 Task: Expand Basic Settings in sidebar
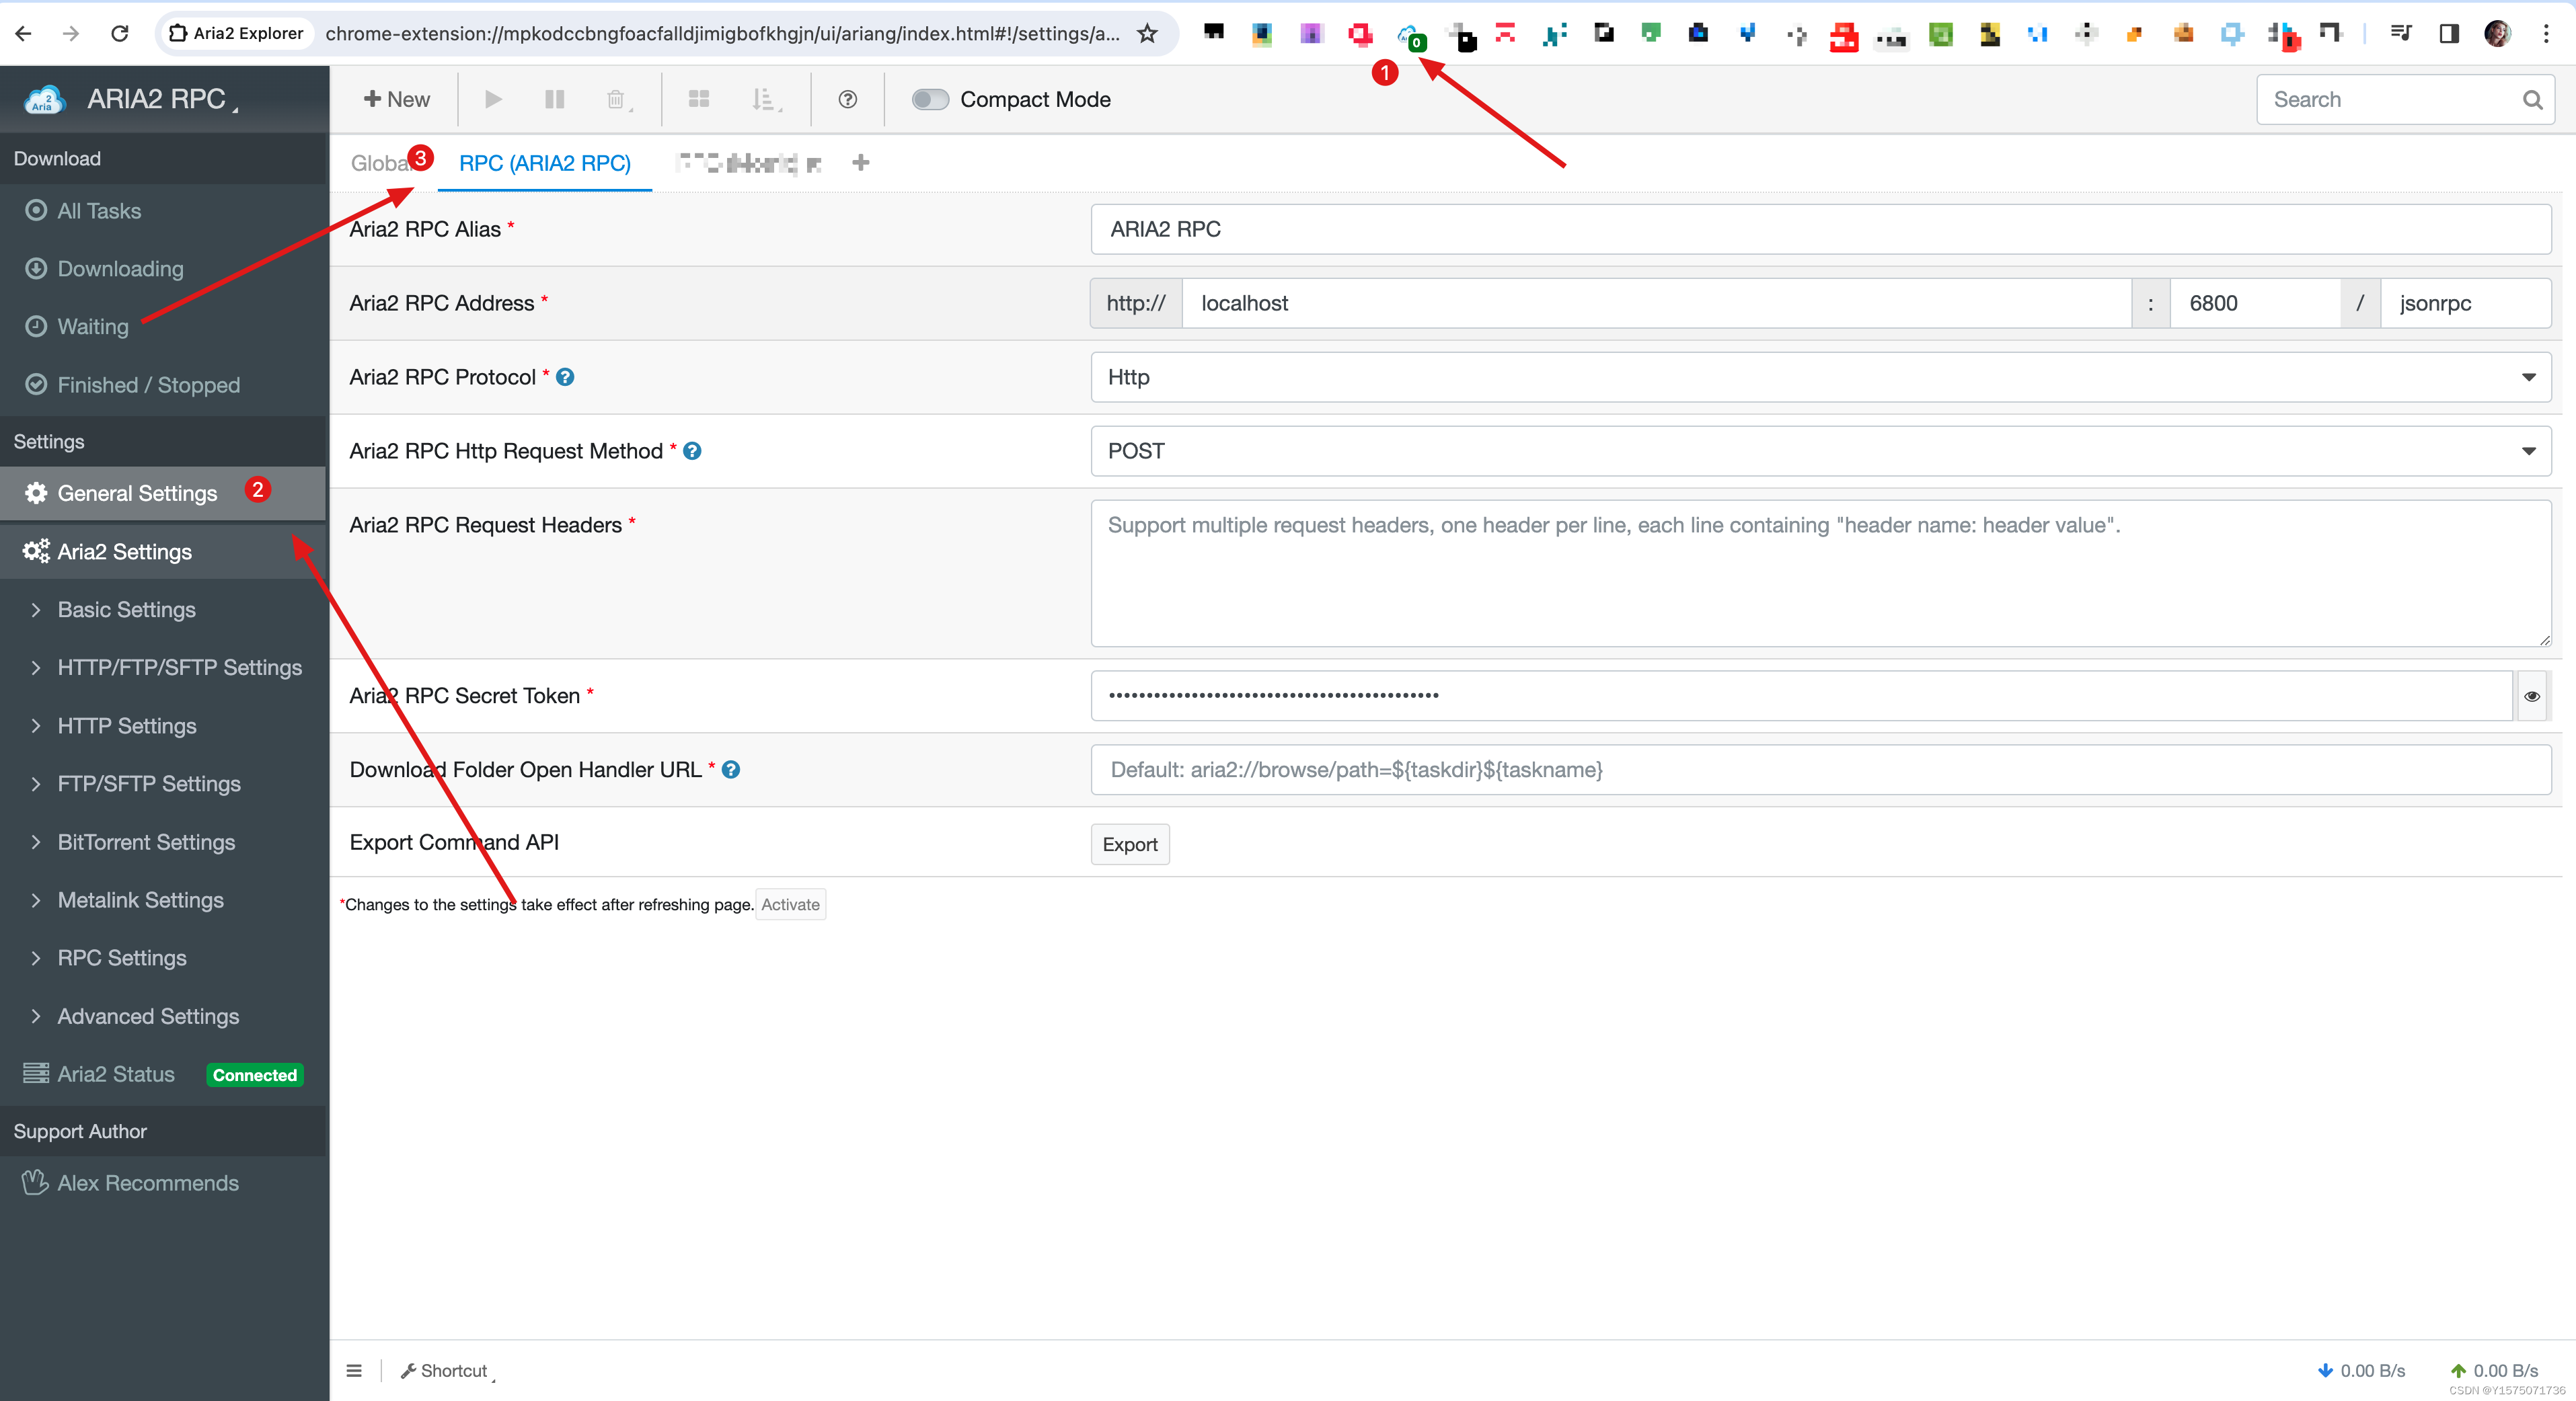[x=126, y=610]
